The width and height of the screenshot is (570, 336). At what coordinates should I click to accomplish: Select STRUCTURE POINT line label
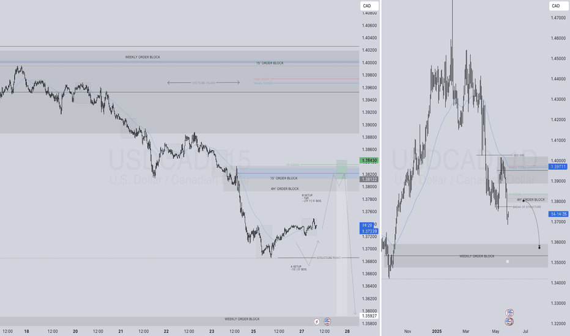click(328, 258)
